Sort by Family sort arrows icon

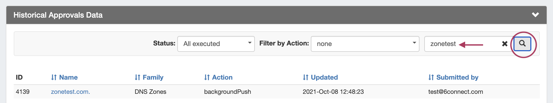click(x=137, y=77)
